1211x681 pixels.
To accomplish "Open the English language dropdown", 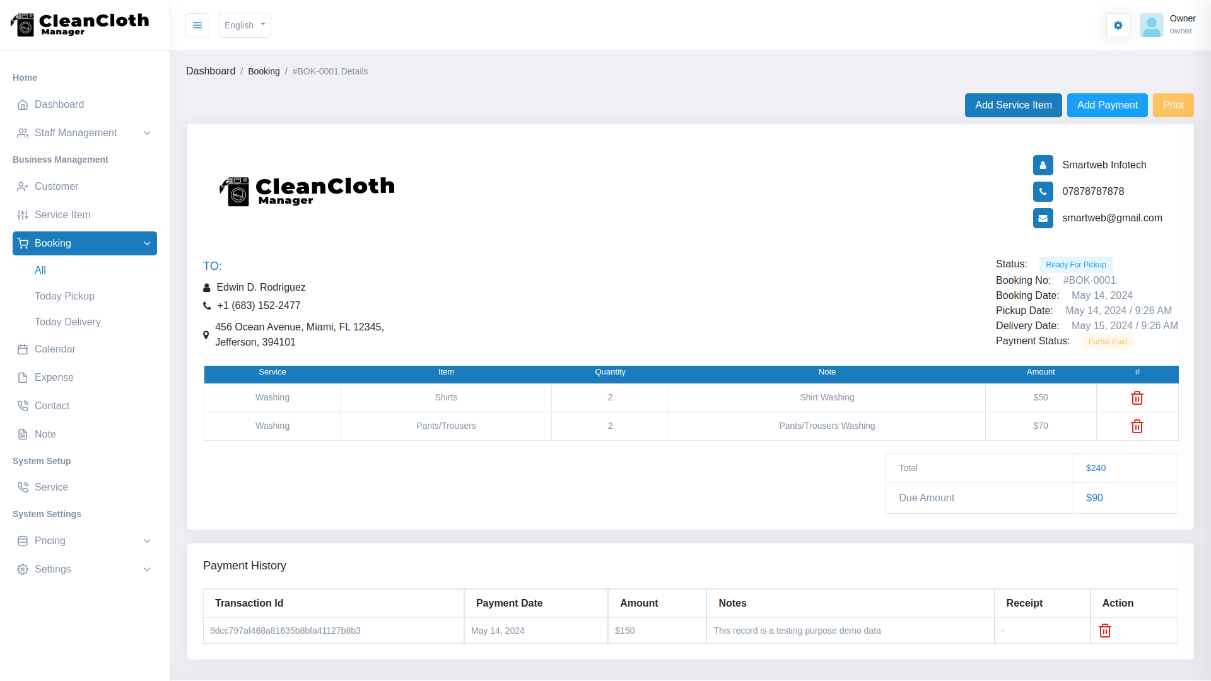I will coord(245,25).
